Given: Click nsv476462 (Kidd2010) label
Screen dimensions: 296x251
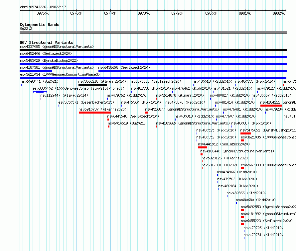Looking at the screenshot, I should [192, 88].
